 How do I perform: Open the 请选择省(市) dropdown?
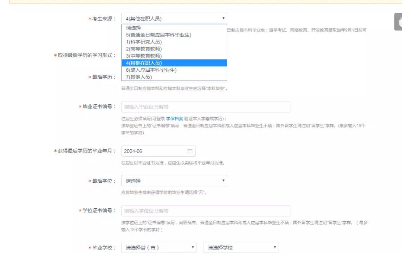point(159,247)
